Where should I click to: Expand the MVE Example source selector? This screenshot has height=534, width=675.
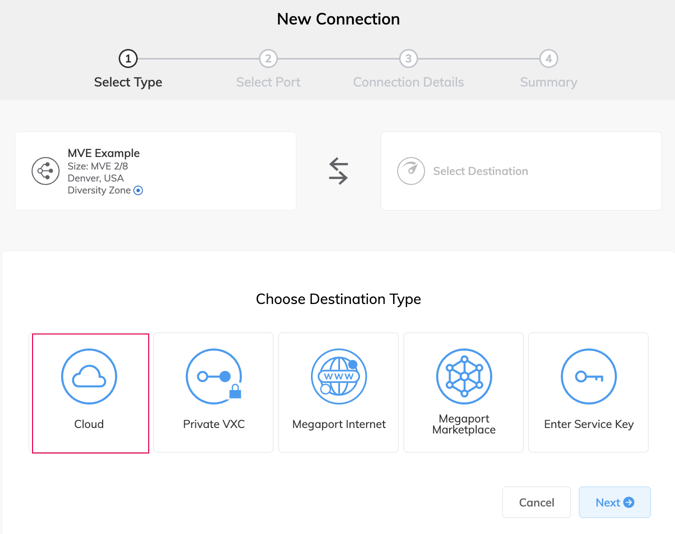(156, 171)
